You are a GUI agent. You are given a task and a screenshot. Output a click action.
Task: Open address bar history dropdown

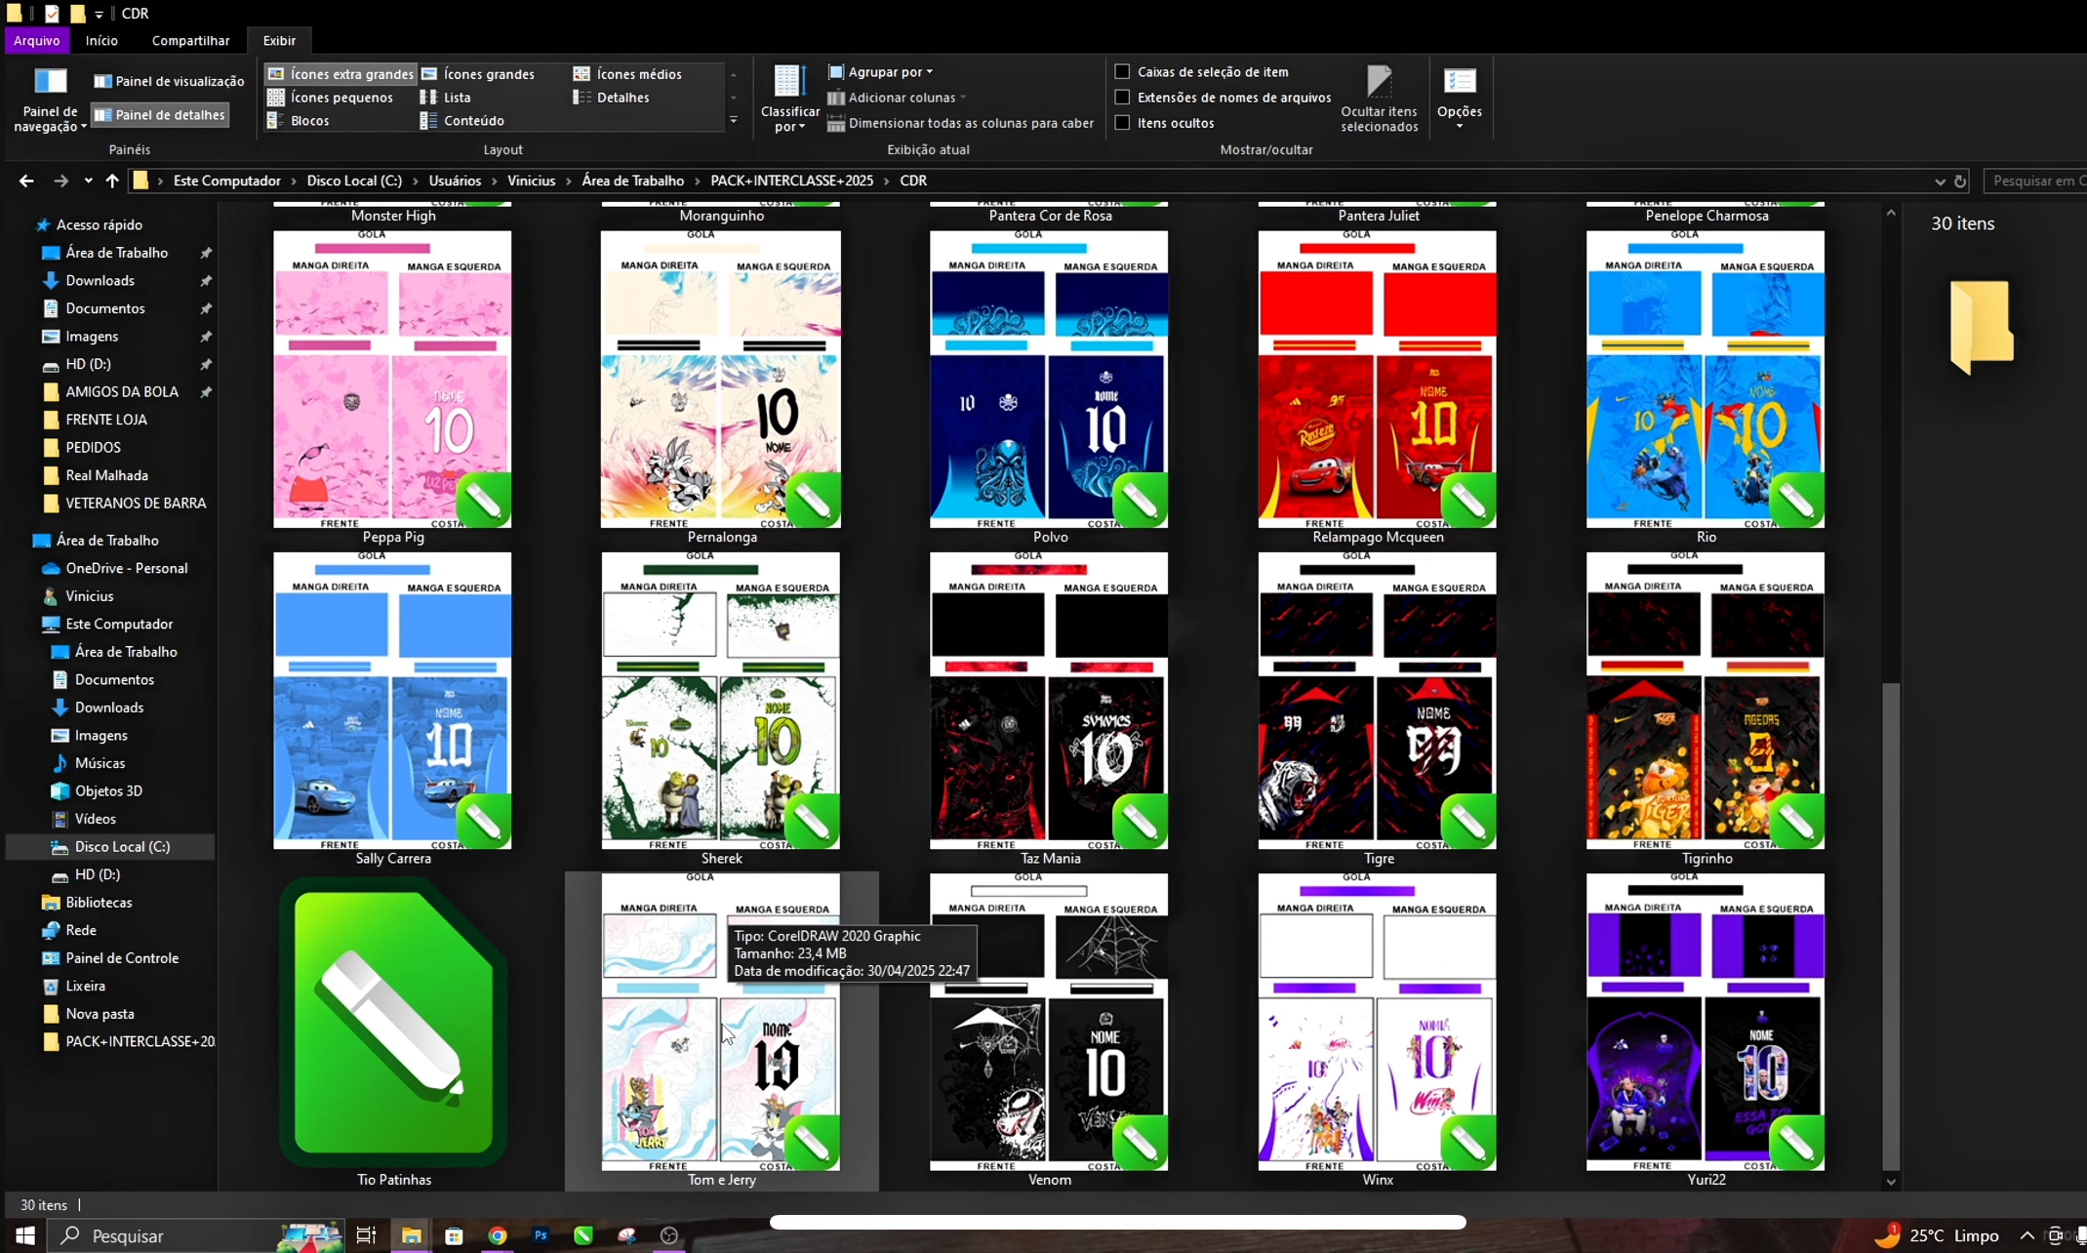pyautogui.click(x=1940, y=181)
